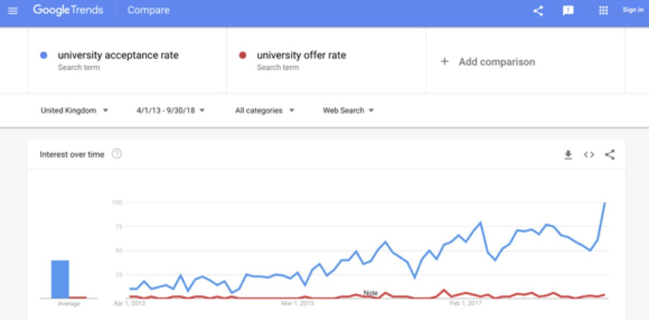The width and height of the screenshot is (649, 320).
Task: Click the embed code icon on the chart
Action: 589,155
